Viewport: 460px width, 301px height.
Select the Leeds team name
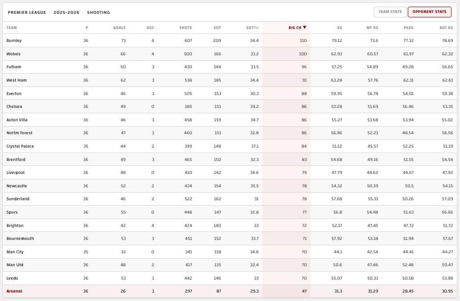12,278
